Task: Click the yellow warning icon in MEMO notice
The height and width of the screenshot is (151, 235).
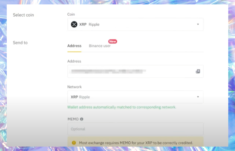Action: [74, 143]
